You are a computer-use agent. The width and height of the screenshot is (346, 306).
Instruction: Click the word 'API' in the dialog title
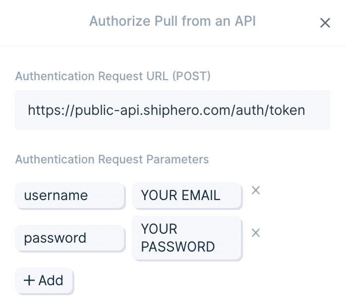(x=245, y=21)
